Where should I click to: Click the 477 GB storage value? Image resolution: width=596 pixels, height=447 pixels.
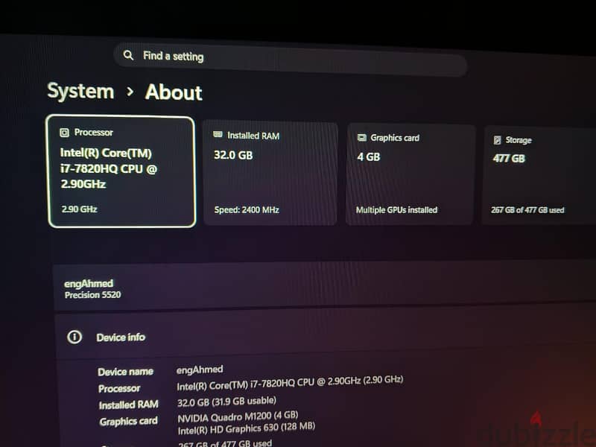(x=509, y=158)
